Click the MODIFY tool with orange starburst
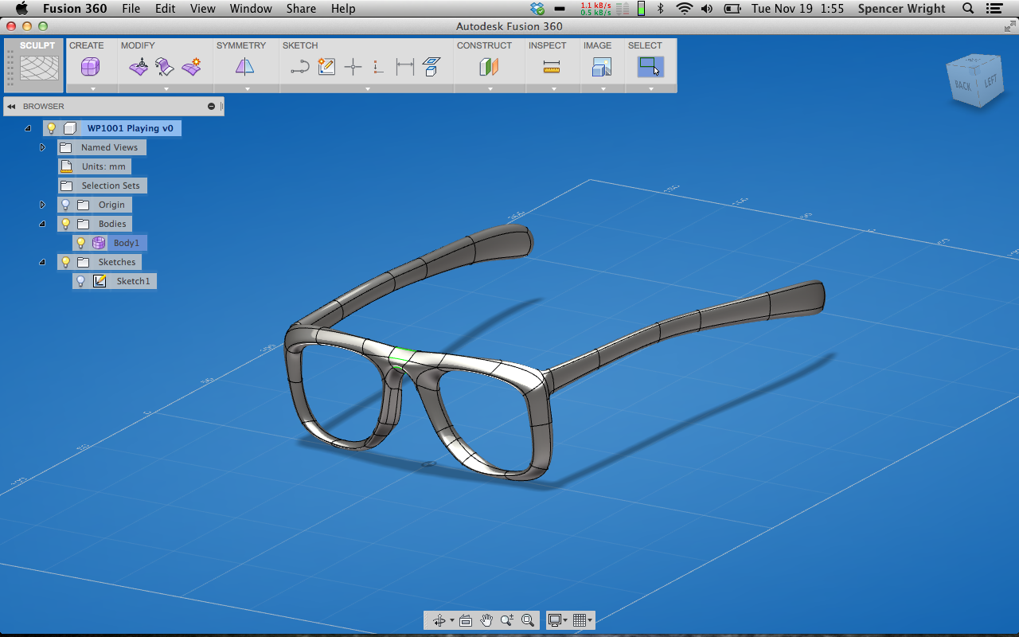The height and width of the screenshot is (637, 1019). [191, 68]
